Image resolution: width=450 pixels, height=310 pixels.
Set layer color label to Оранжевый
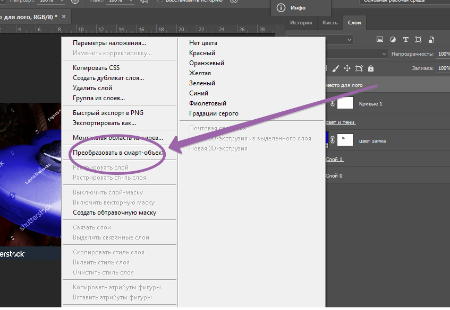click(x=207, y=63)
